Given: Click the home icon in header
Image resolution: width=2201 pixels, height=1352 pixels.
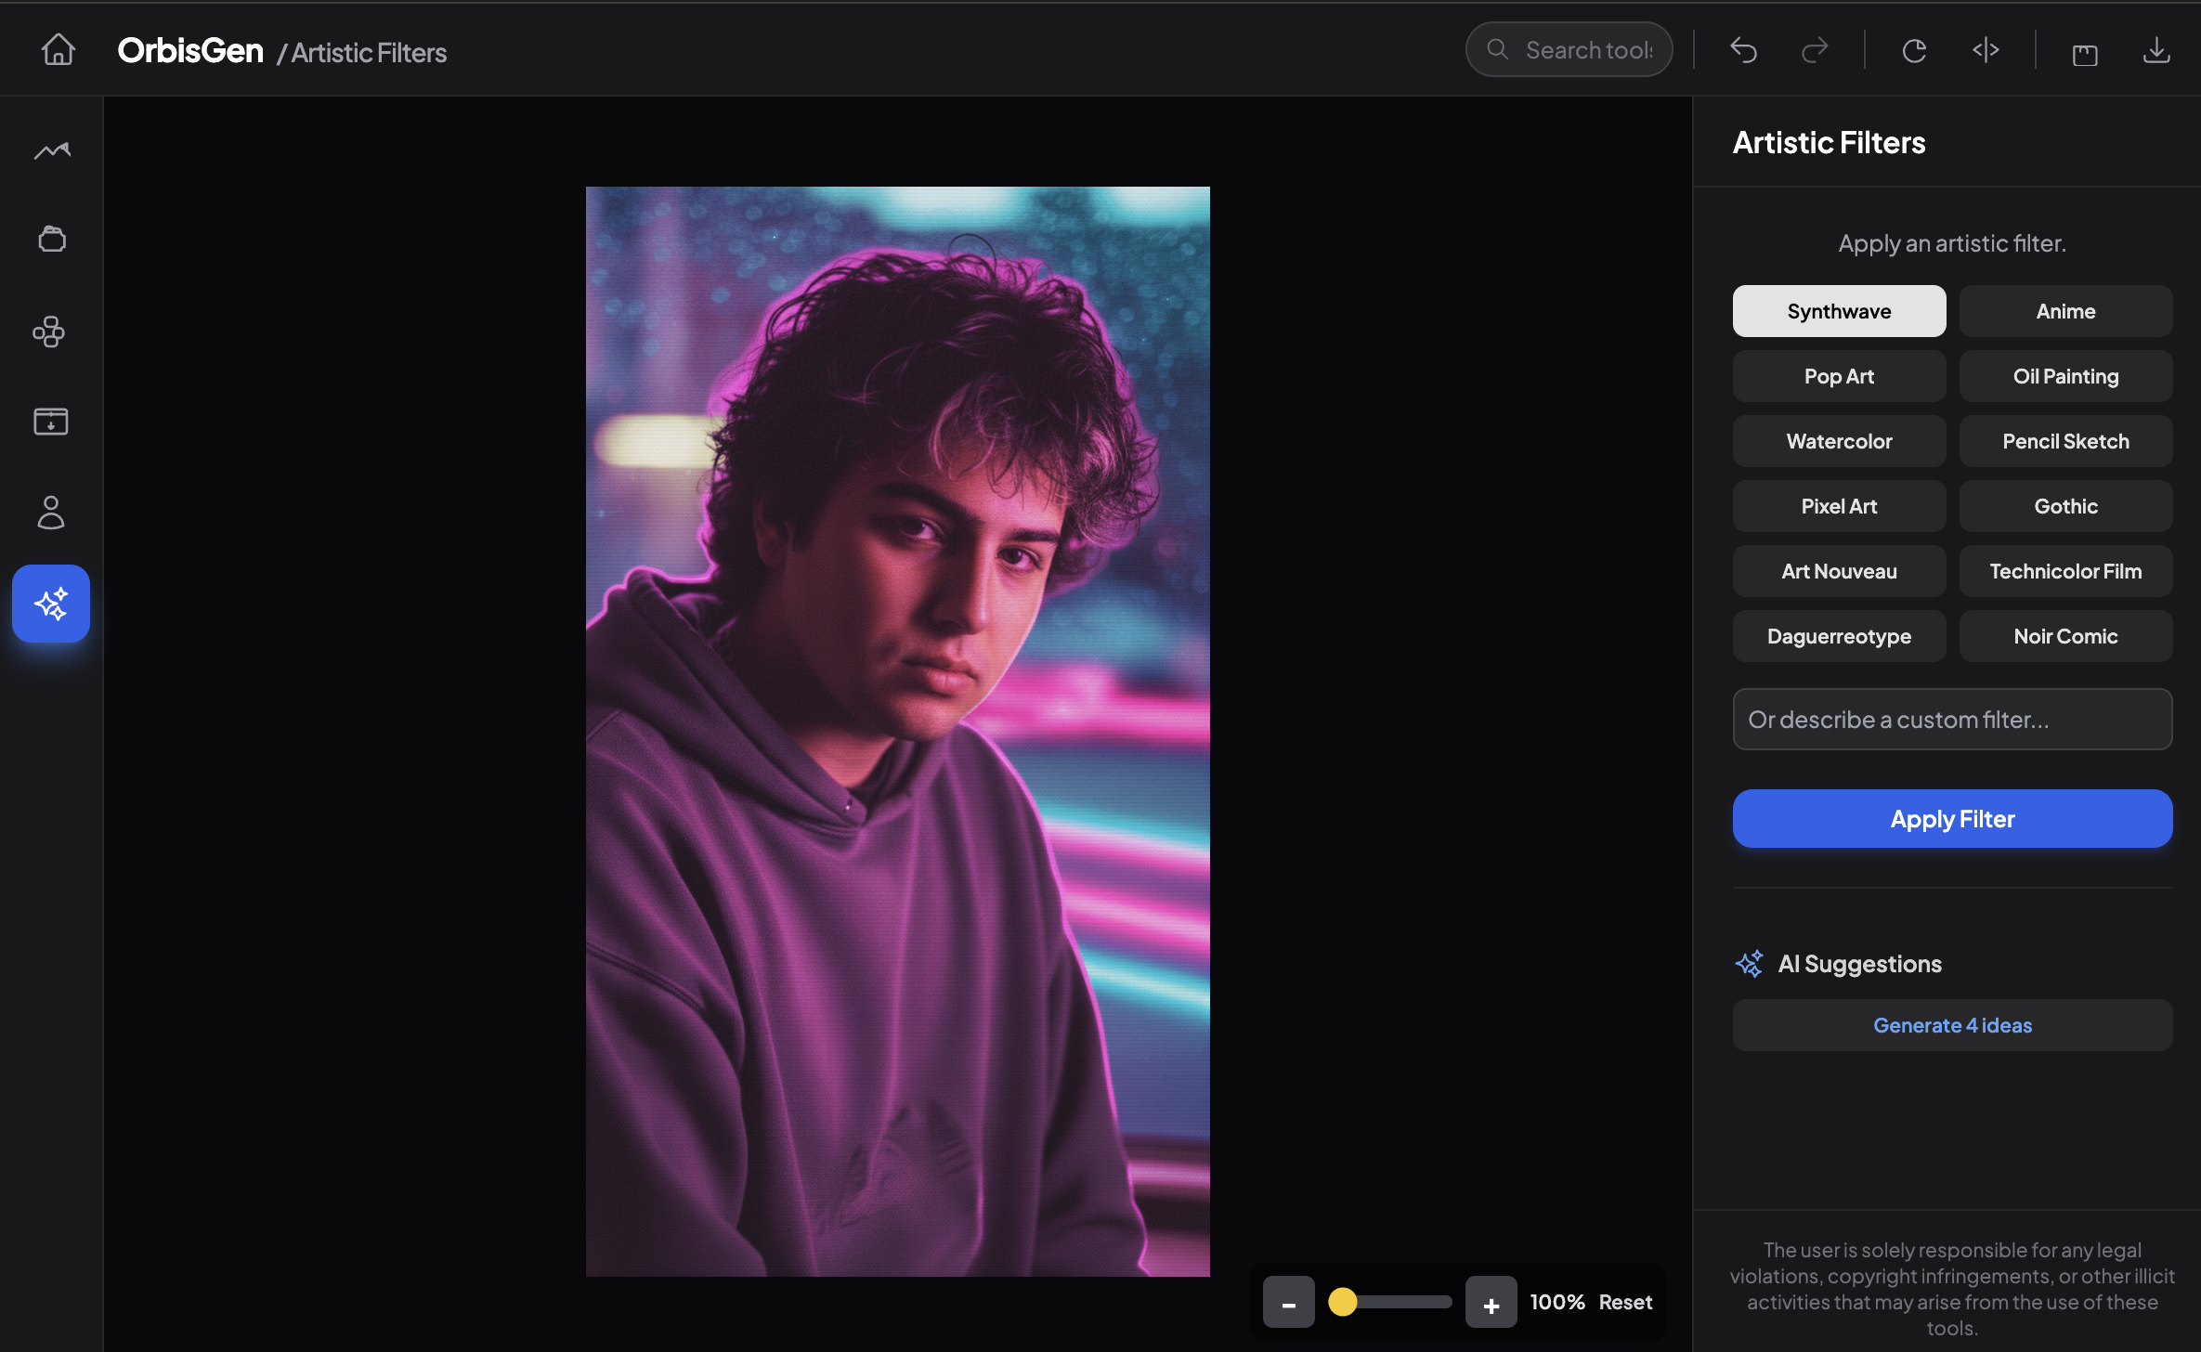Looking at the screenshot, I should (x=59, y=50).
